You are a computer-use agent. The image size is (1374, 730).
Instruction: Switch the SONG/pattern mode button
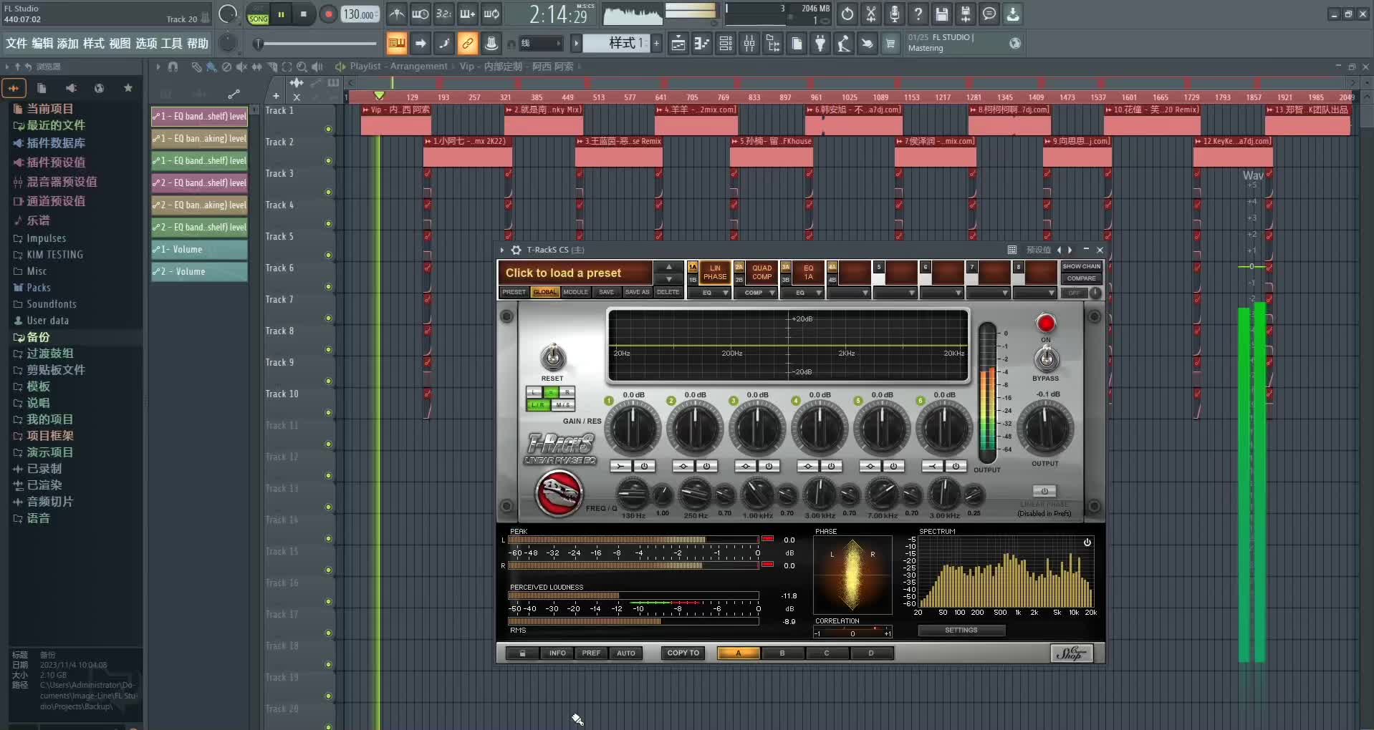pos(258,14)
